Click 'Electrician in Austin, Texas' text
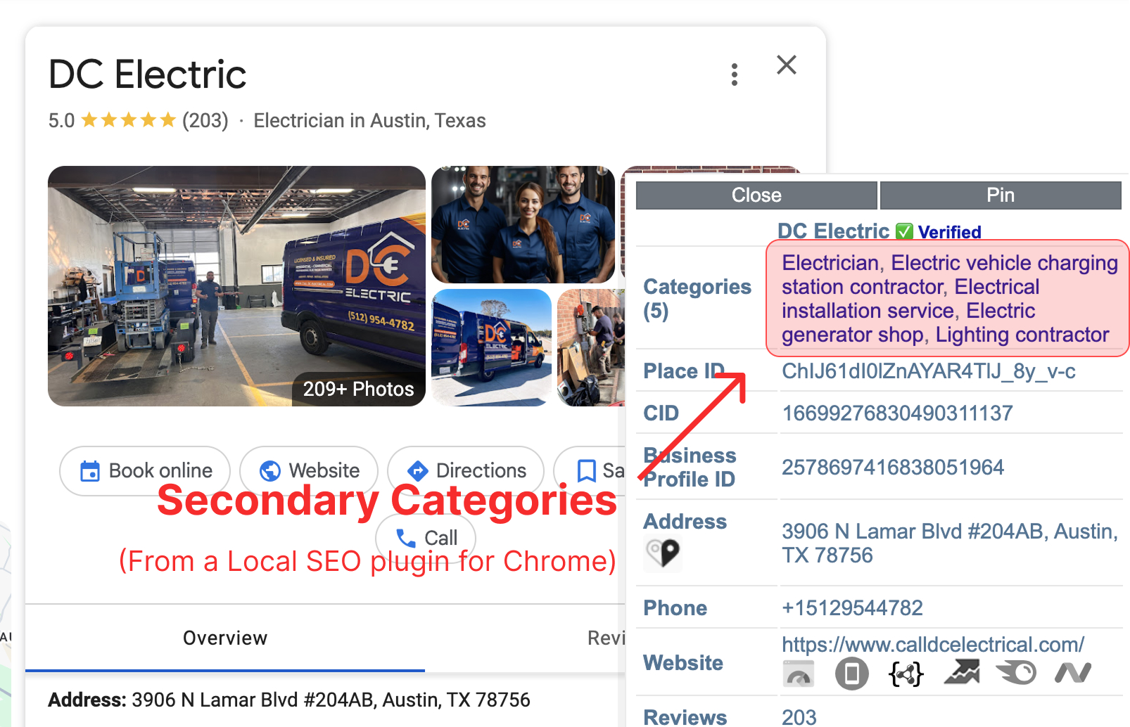The image size is (1130, 727). pyautogui.click(x=369, y=120)
